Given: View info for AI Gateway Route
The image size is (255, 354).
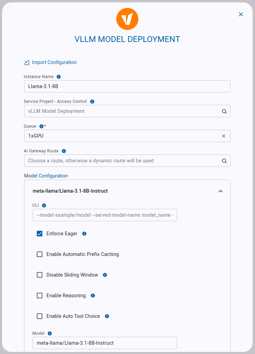Looking at the screenshot, I should (64, 151).
